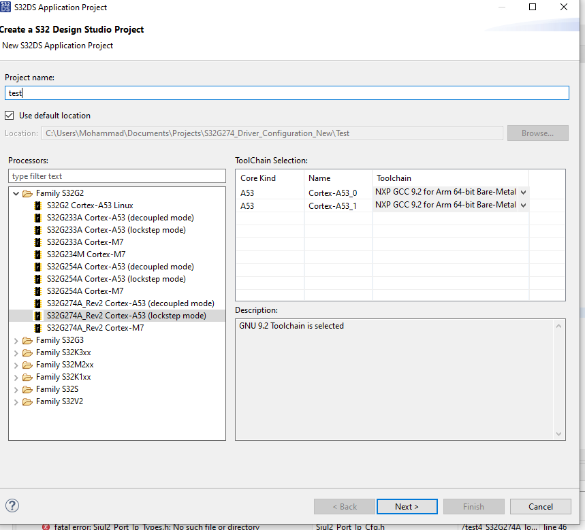Screen dimensions: 585x530
Task: Click the error icon on the bottom status line
Action: point(46,527)
